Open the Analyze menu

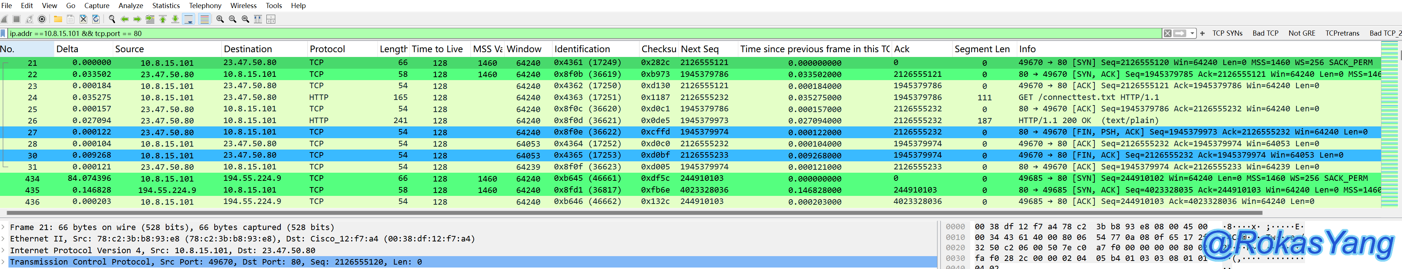[130, 6]
